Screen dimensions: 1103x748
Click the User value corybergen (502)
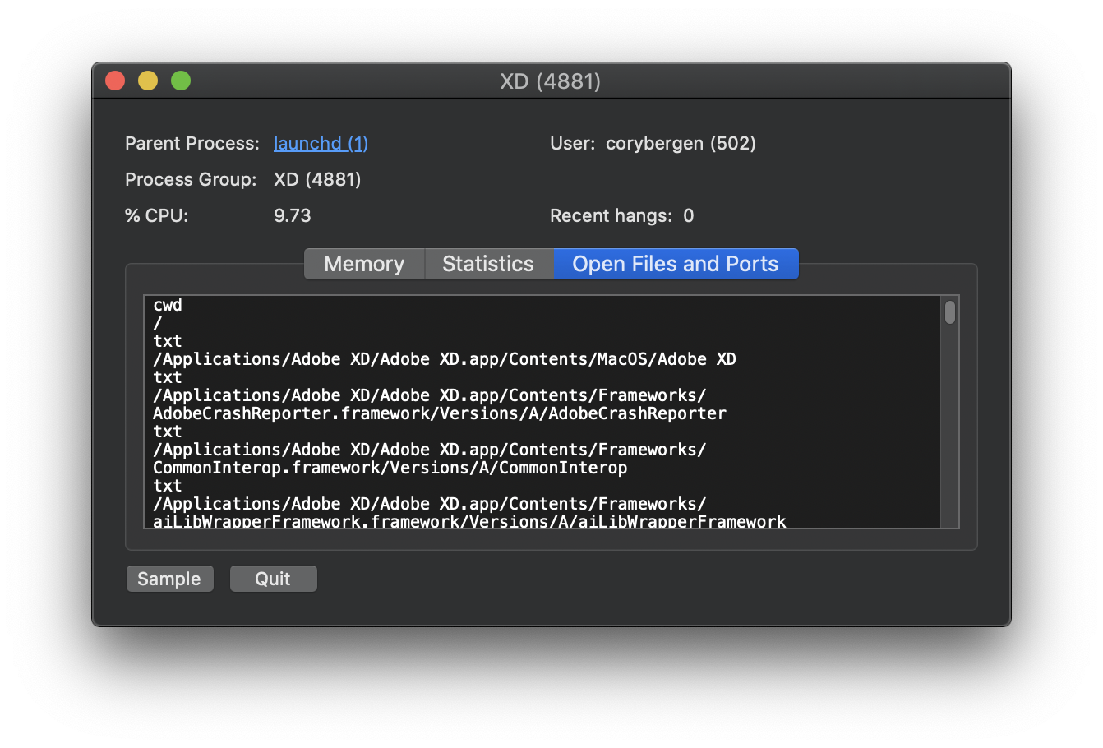pos(681,143)
